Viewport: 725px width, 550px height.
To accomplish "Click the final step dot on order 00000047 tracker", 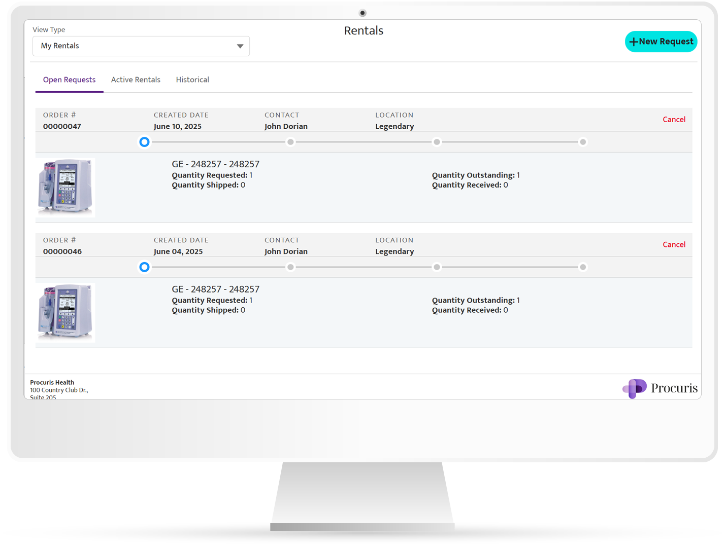I will point(583,142).
